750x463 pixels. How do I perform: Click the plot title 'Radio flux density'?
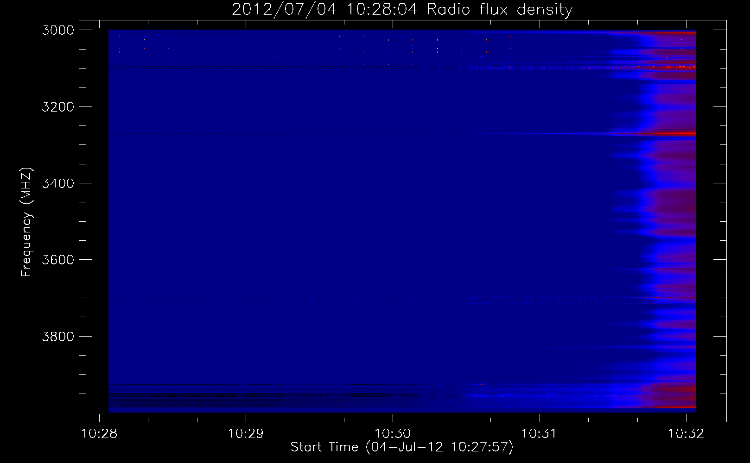point(500,9)
